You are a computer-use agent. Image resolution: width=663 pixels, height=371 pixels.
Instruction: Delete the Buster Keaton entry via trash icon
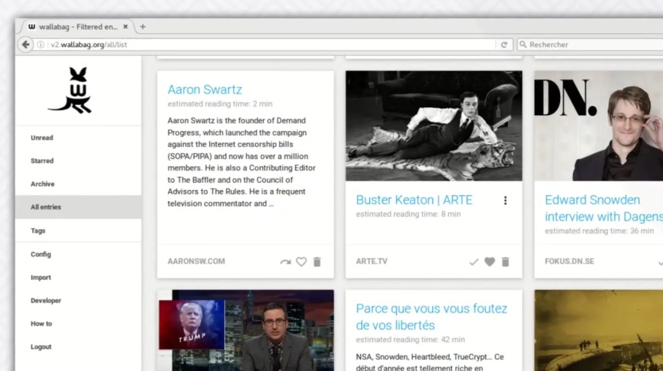click(506, 262)
